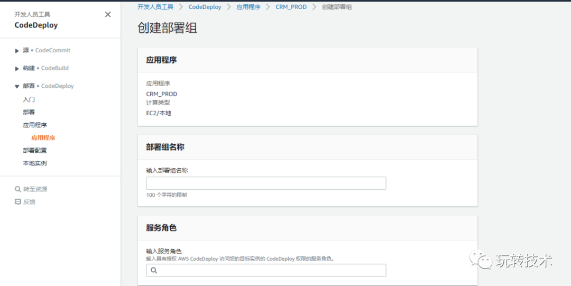Click the 创建部署组 page heading
571x286 pixels.
[168, 28]
